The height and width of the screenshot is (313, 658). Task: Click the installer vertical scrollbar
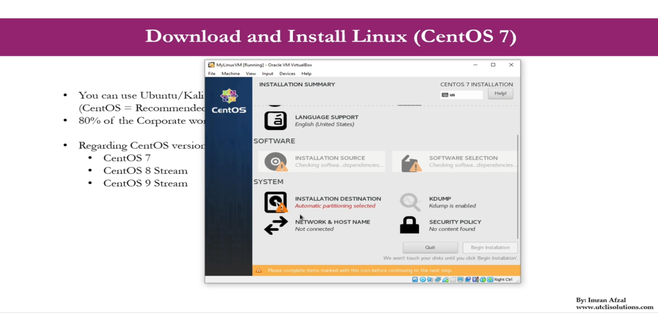pos(518,187)
